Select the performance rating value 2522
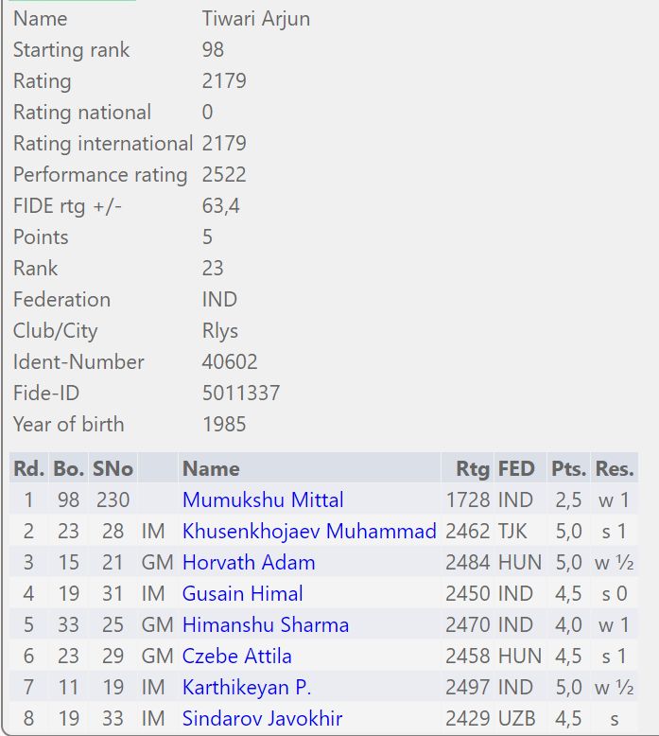 (x=224, y=174)
